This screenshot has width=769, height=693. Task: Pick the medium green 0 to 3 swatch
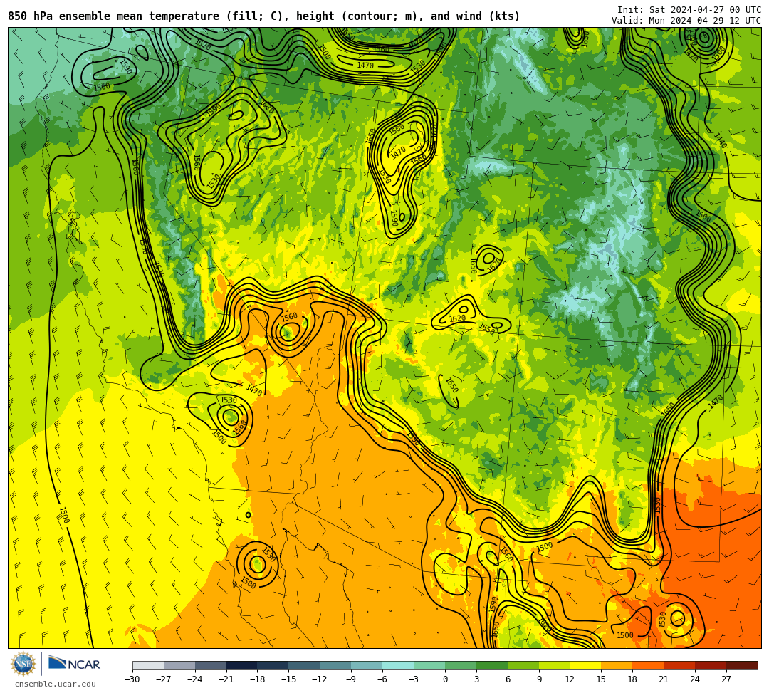461,665
